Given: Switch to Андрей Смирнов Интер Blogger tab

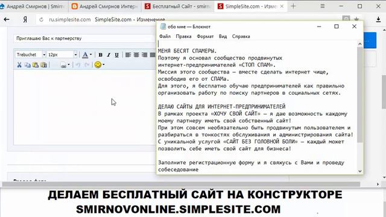Looking at the screenshot, I should tap(104, 7).
